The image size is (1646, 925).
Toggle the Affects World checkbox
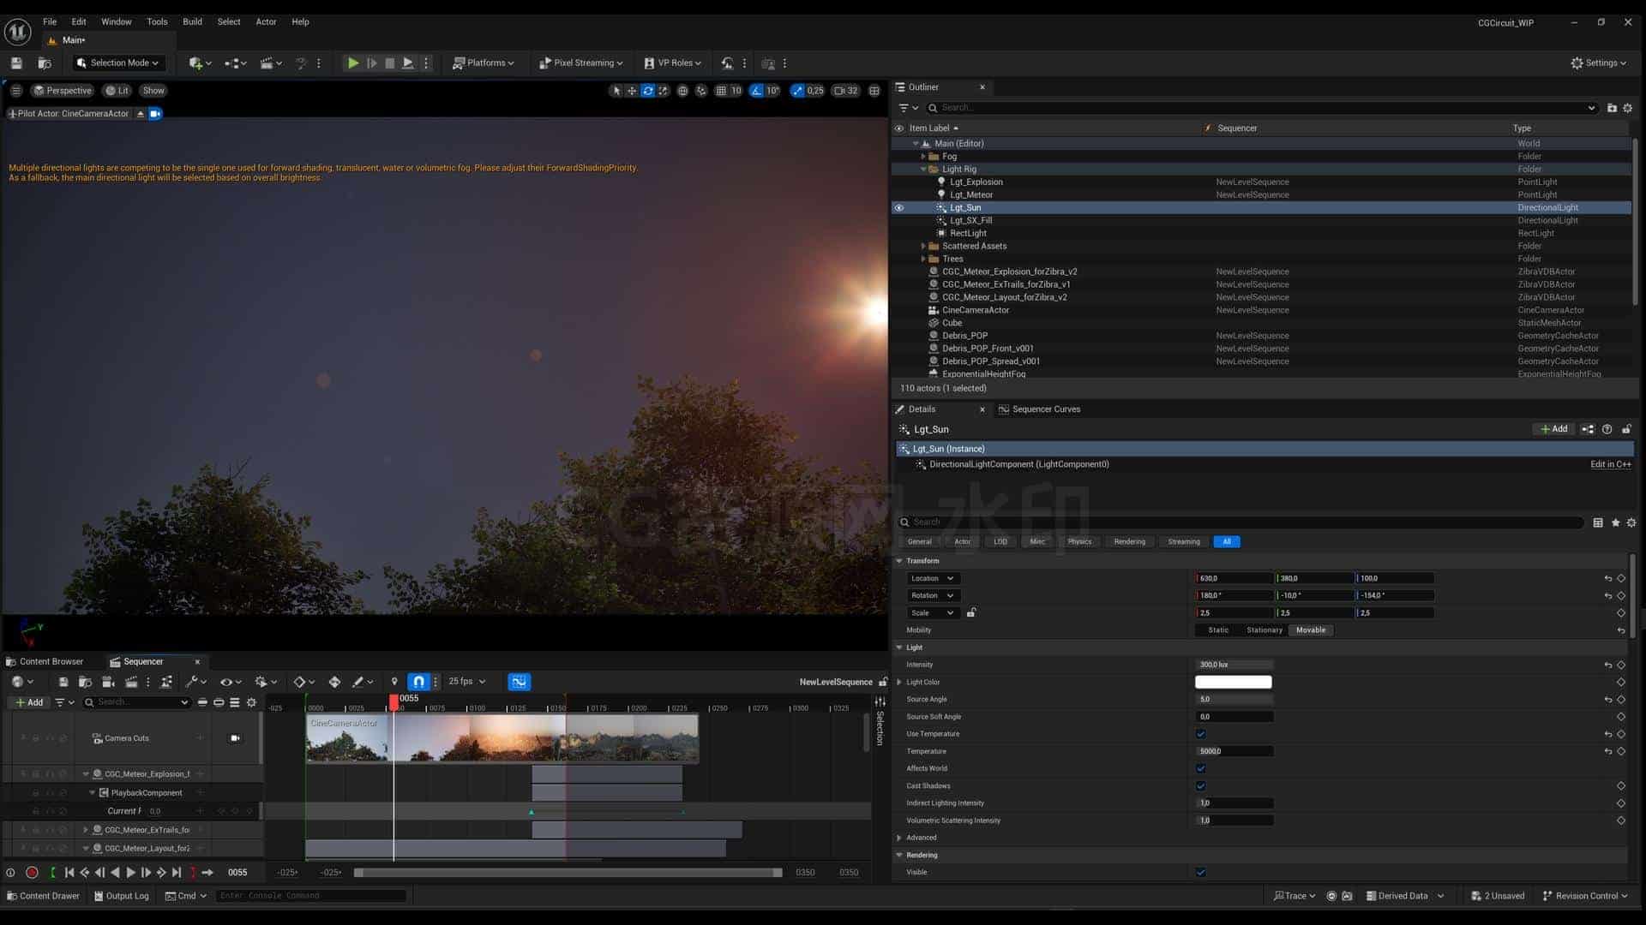point(1200,769)
